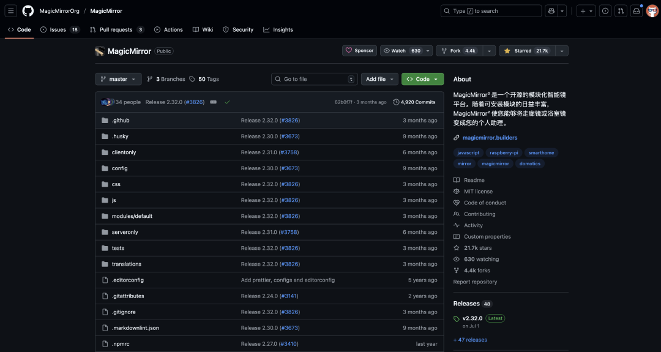Open the .github folder
The image size is (661, 352).
[121, 120]
